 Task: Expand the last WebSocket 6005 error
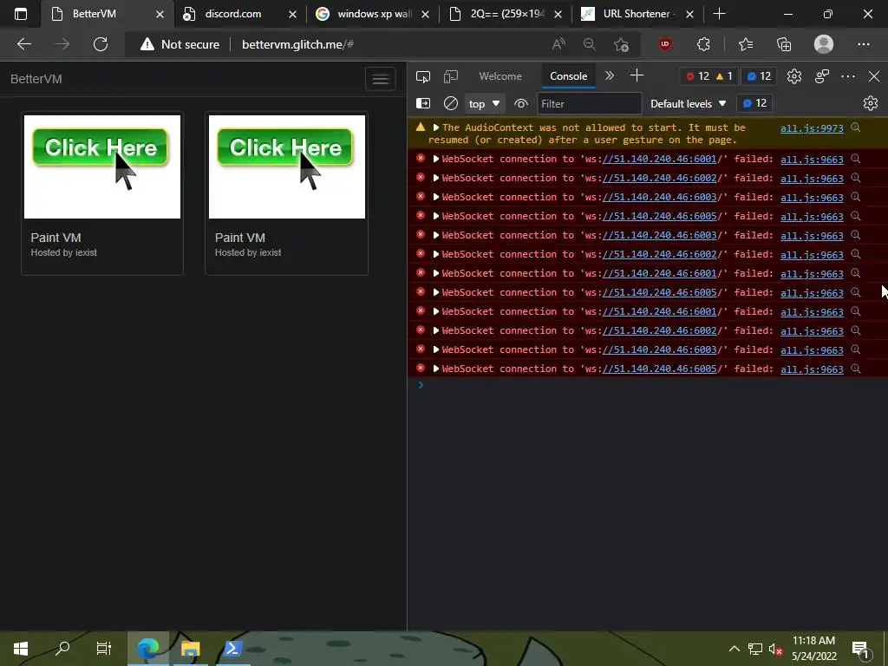click(x=436, y=369)
